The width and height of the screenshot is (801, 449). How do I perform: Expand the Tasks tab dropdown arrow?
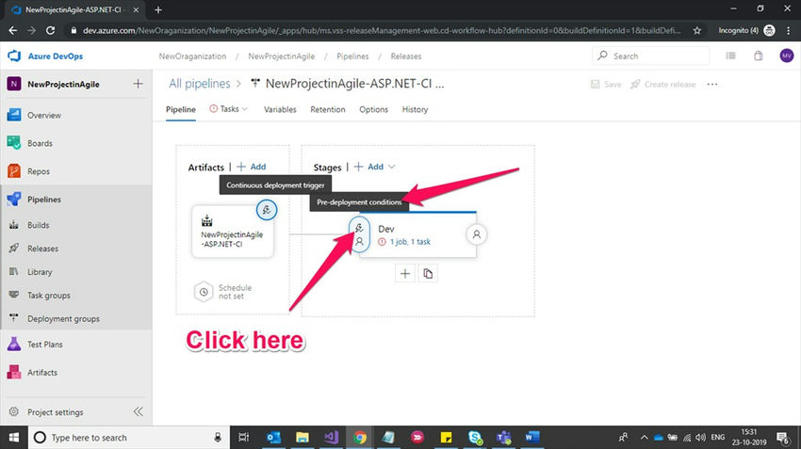(x=245, y=109)
